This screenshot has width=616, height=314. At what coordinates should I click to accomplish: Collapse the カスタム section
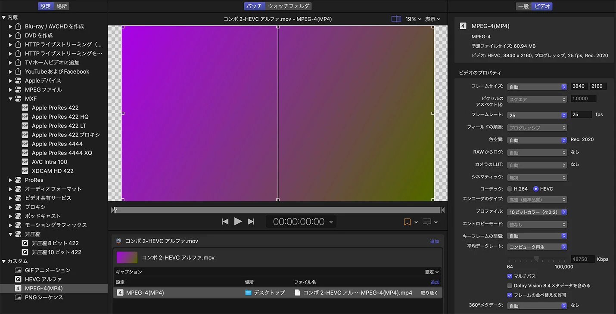tap(4, 261)
